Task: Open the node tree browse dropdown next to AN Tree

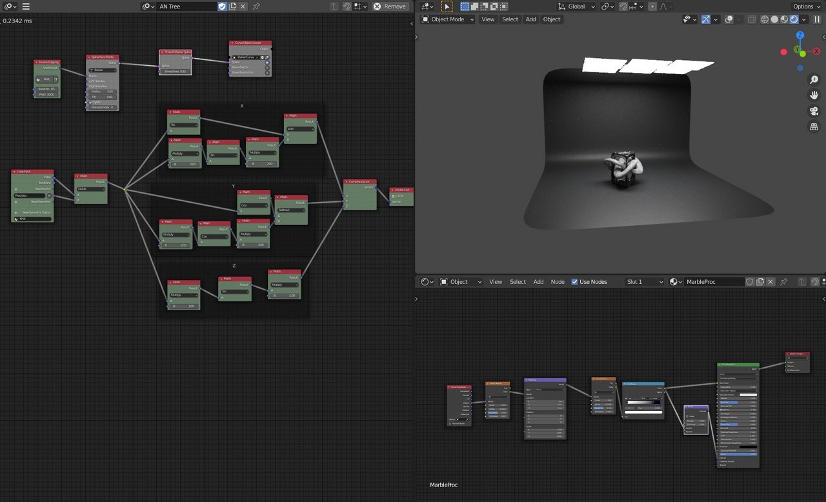Action: pyautogui.click(x=148, y=6)
